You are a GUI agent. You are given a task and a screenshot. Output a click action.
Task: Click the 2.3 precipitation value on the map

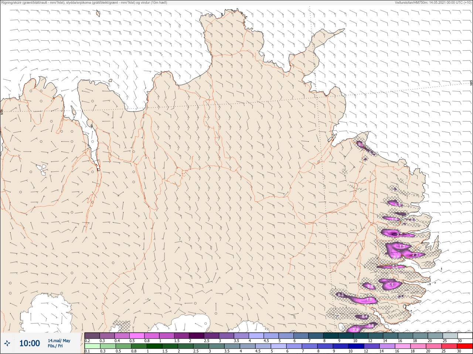point(415,255)
